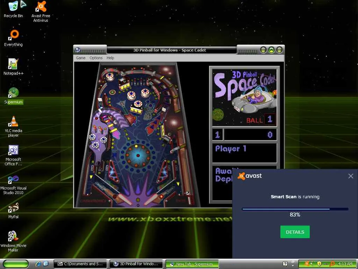Click the orange magnifier Everything tray icon

coord(332,264)
